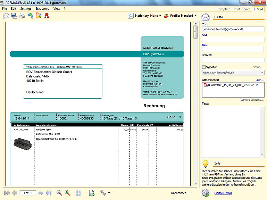This screenshot has height=200, width=267.
Task: Click the wrench tools icon
Action: 103,193
